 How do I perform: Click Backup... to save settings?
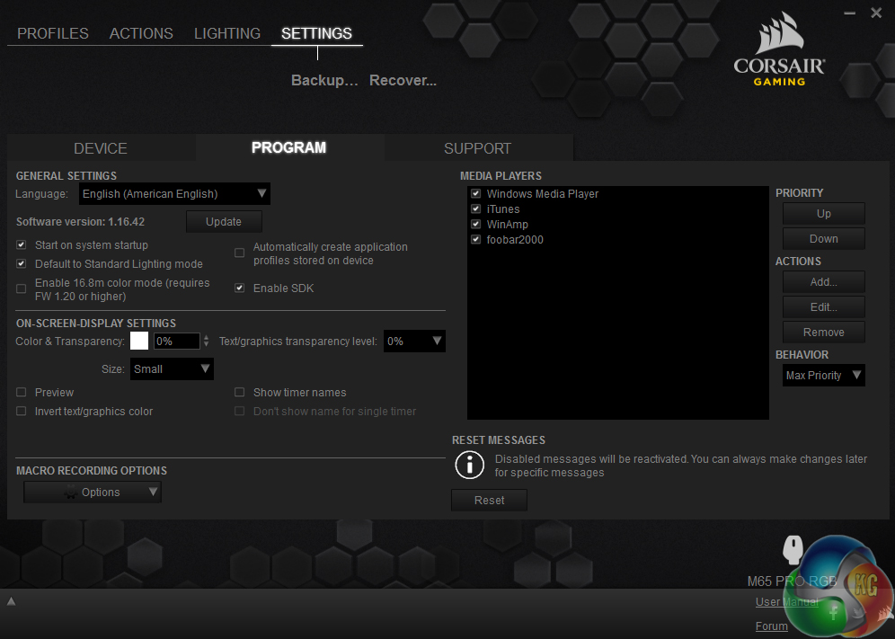(x=324, y=81)
